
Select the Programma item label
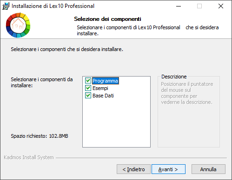coord(106,81)
